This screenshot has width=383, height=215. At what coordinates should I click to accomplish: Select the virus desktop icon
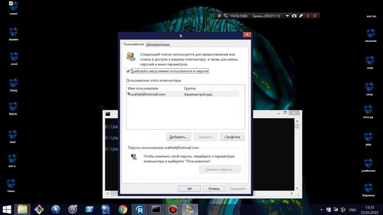[369, 89]
